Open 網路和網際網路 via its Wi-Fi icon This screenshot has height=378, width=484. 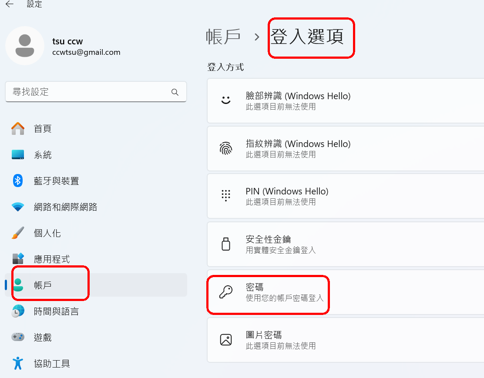click(x=18, y=207)
